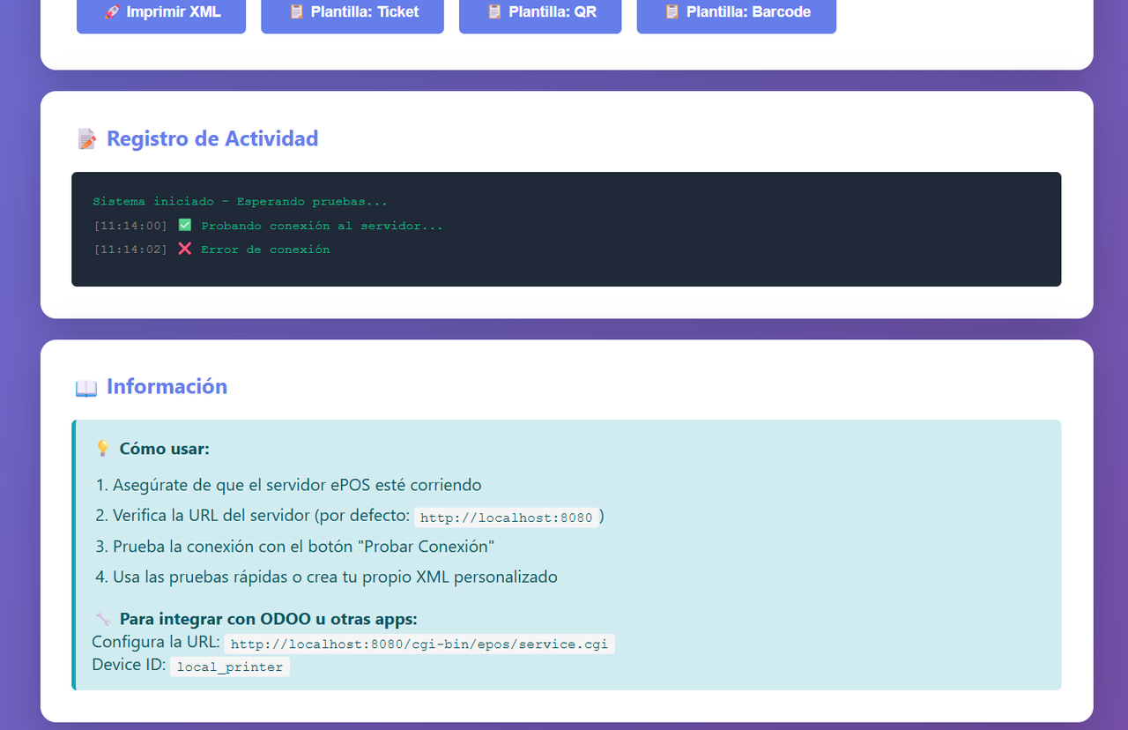The width and height of the screenshot is (1128, 730).
Task: Click the wrench icon beside Para integrar con ODOO
Action: pos(102,619)
